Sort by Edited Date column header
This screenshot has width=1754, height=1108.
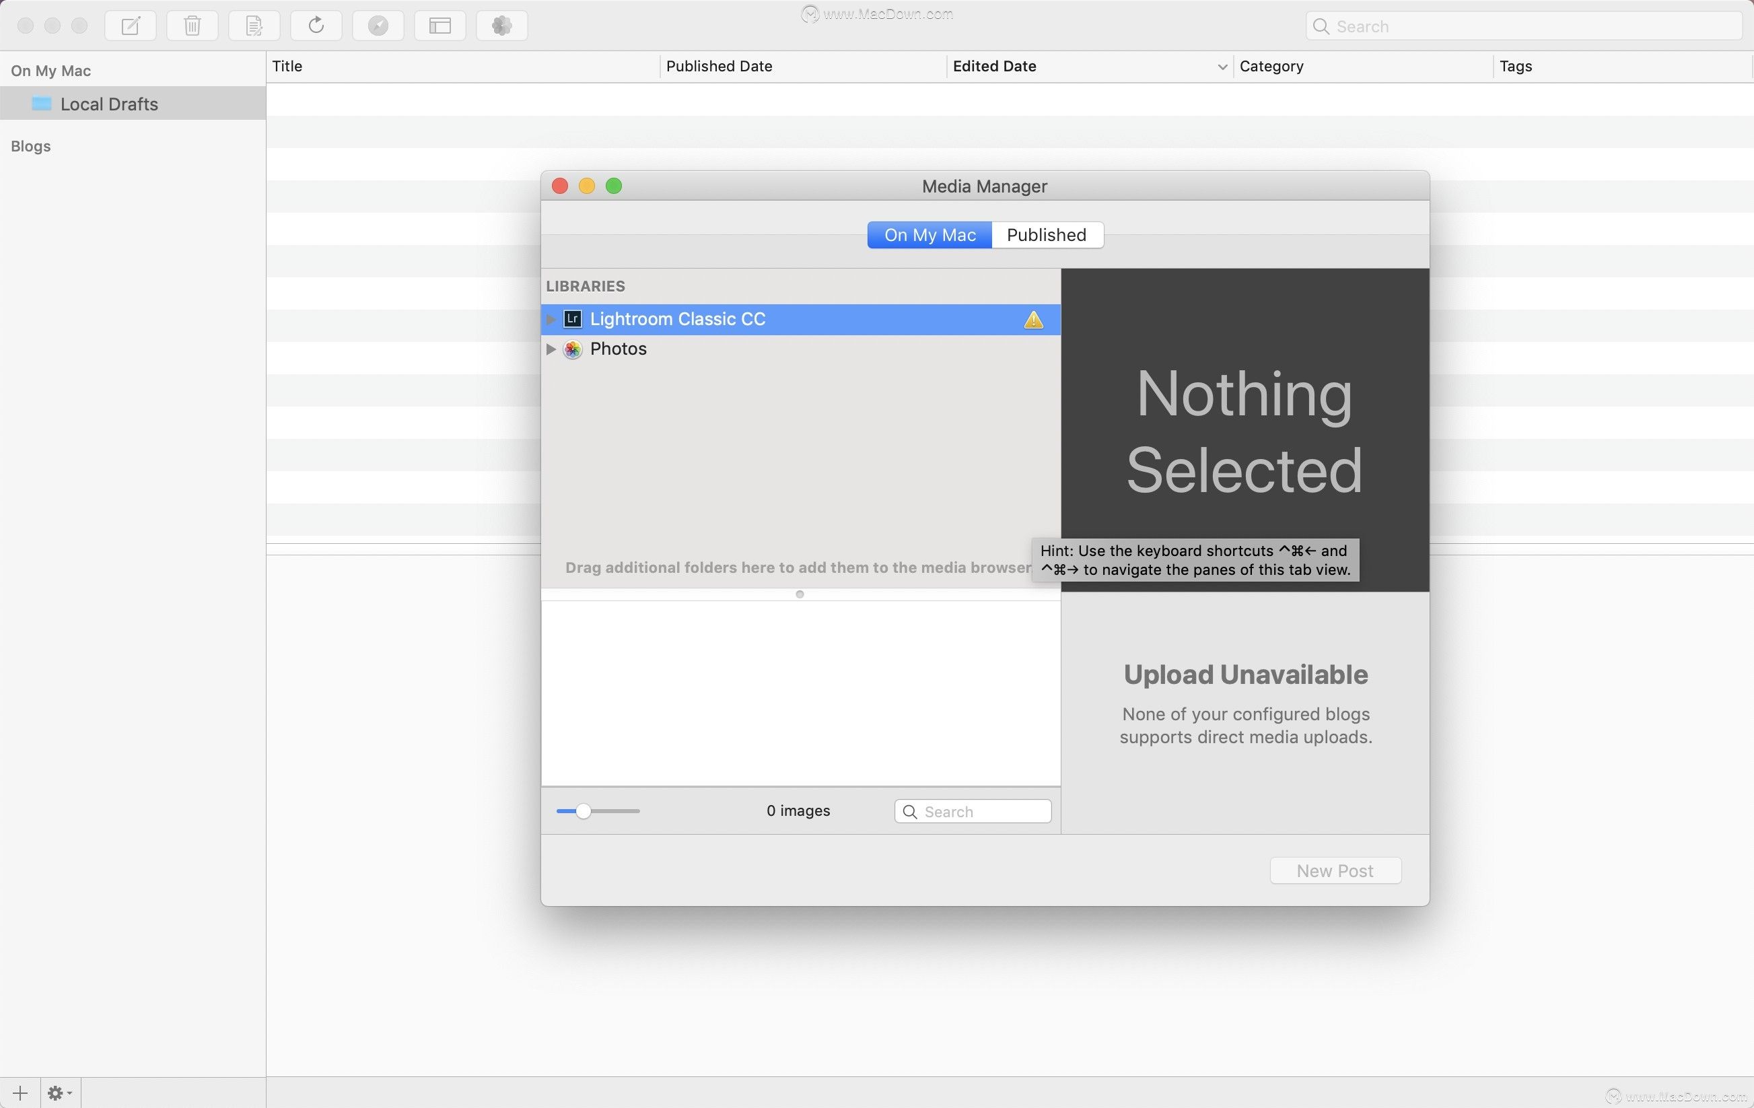[x=1089, y=66]
